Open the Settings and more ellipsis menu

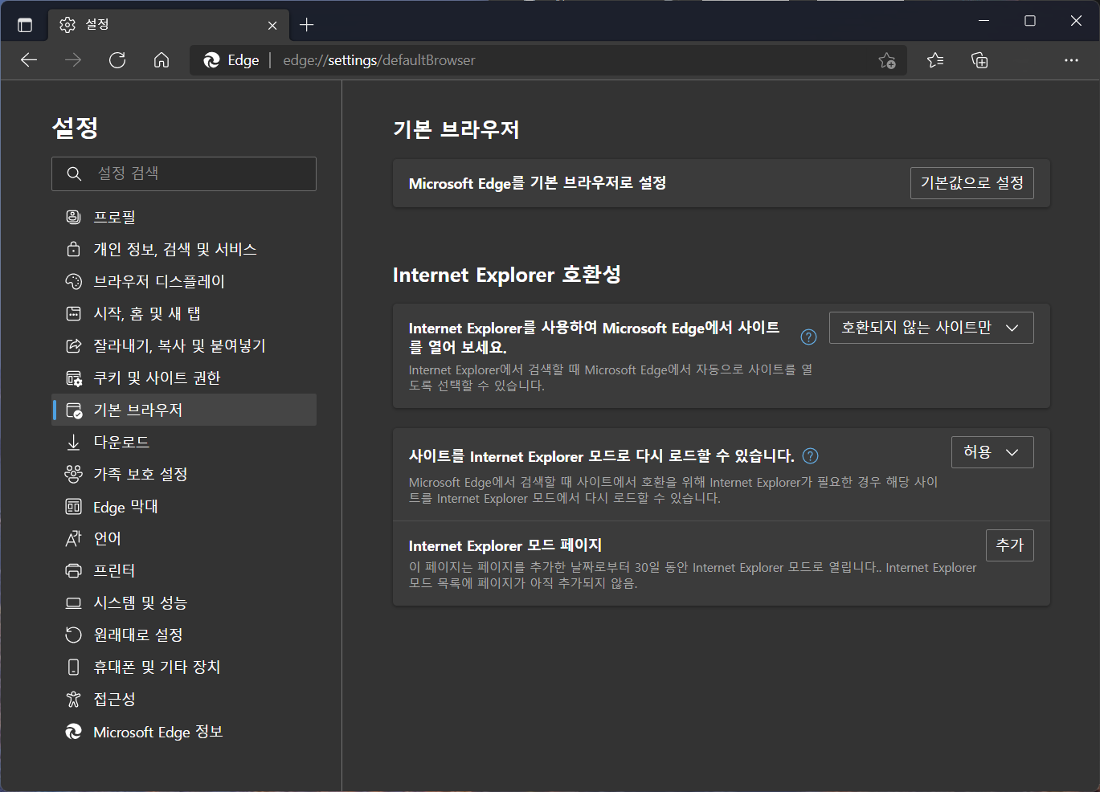tap(1071, 60)
